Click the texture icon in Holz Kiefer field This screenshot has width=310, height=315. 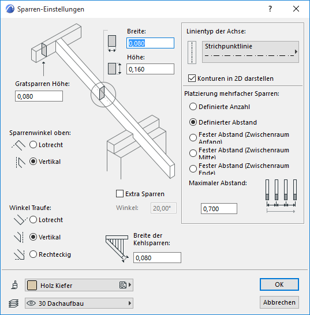click(123, 285)
